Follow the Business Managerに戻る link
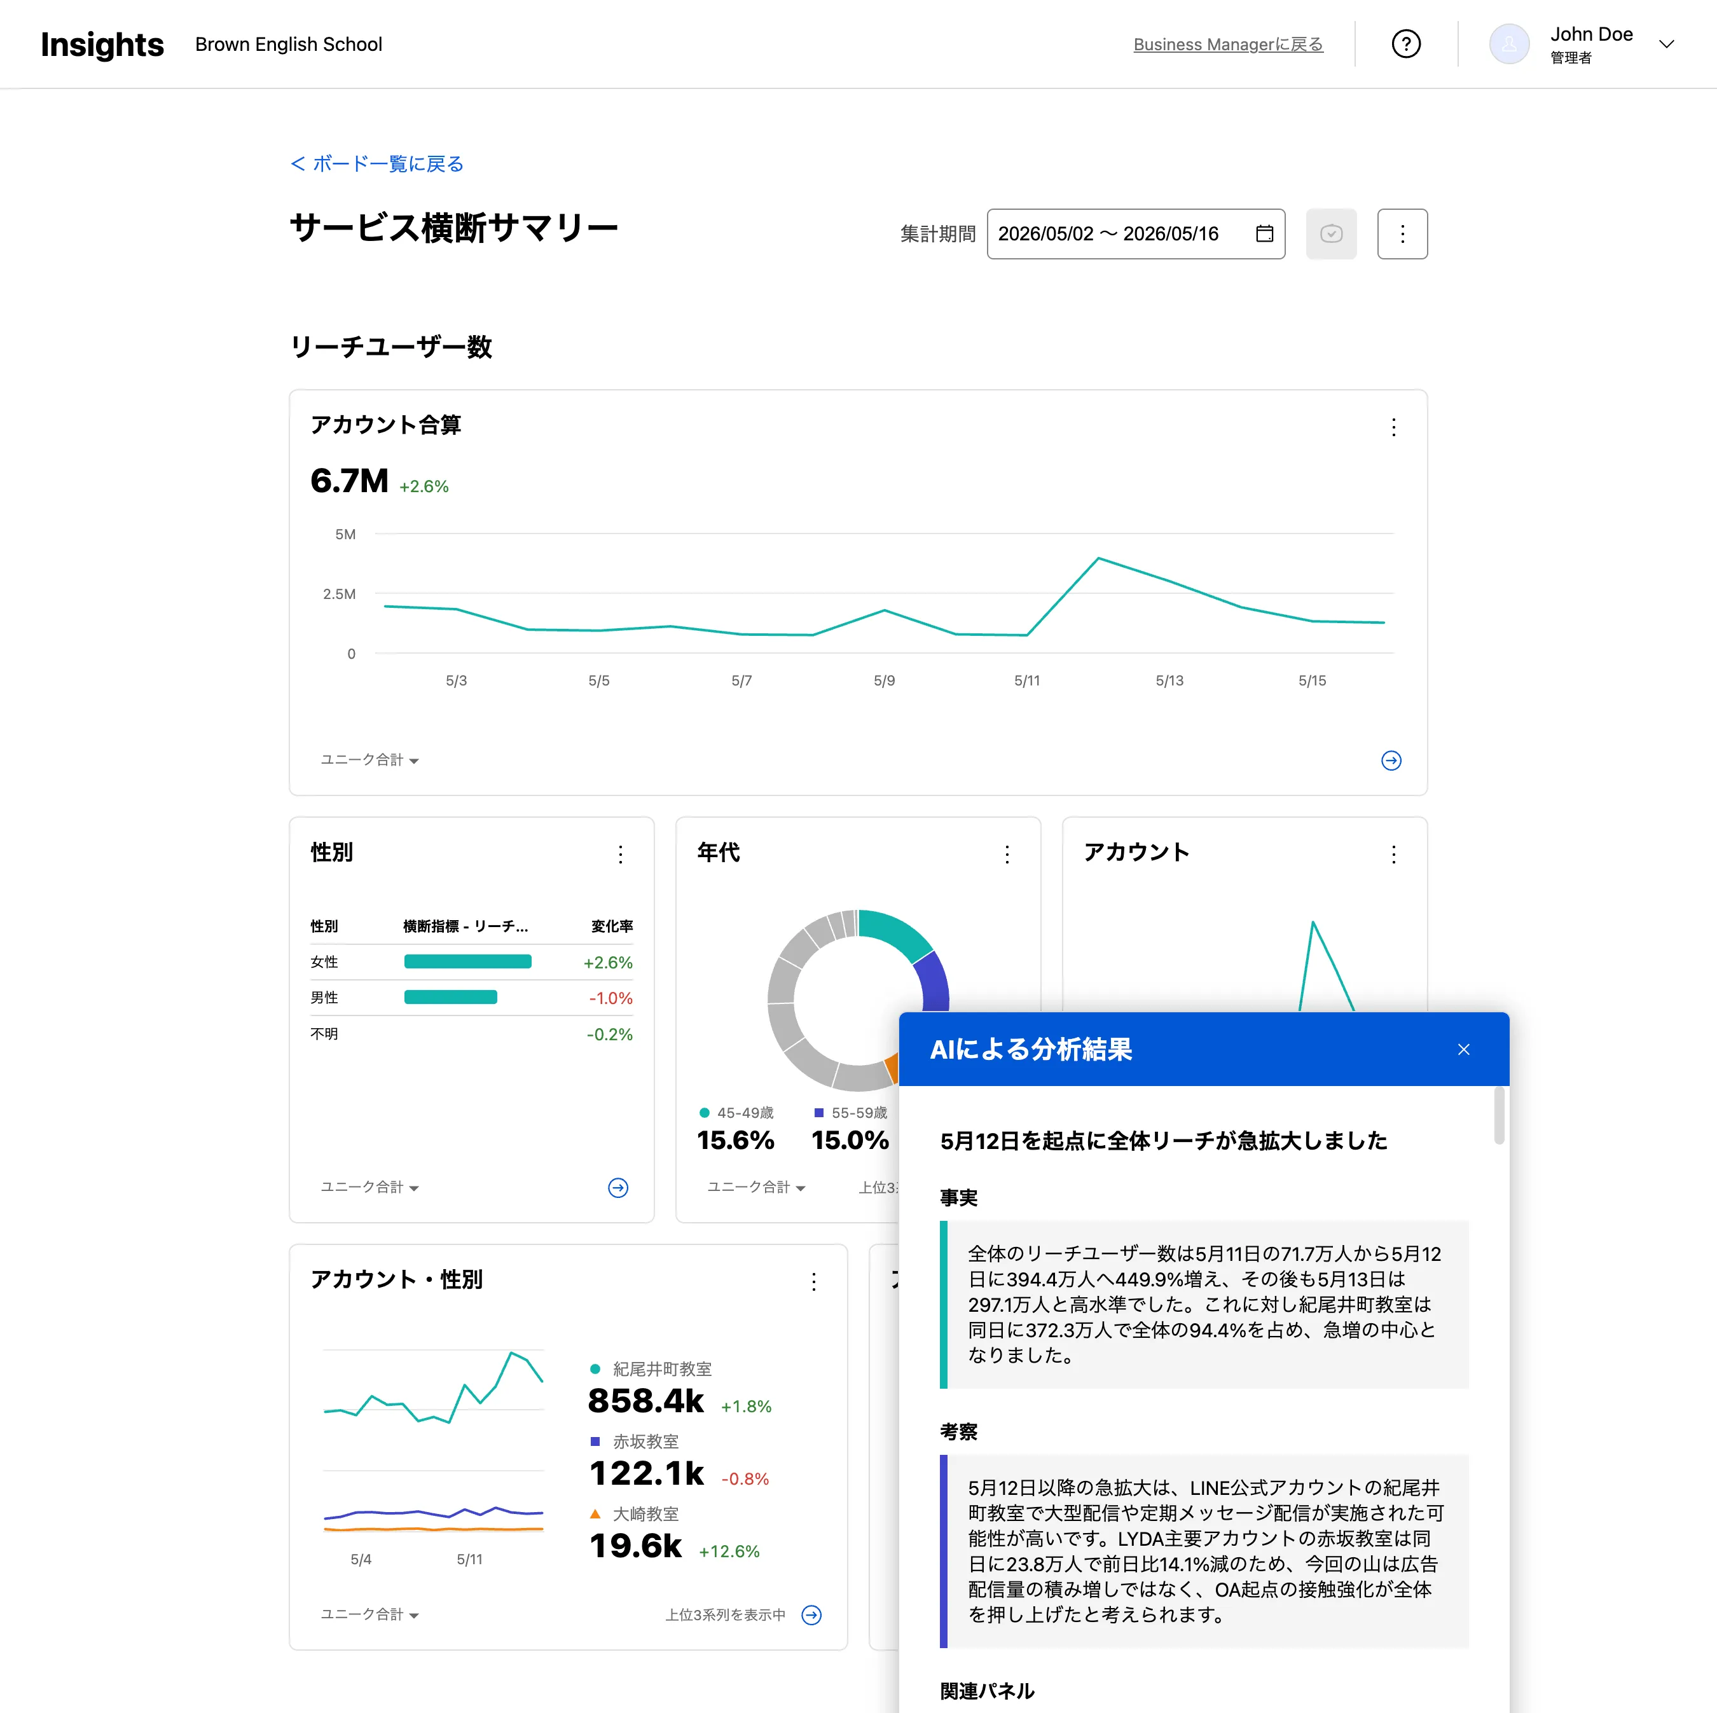The width and height of the screenshot is (1717, 1713). tap(1228, 45)
